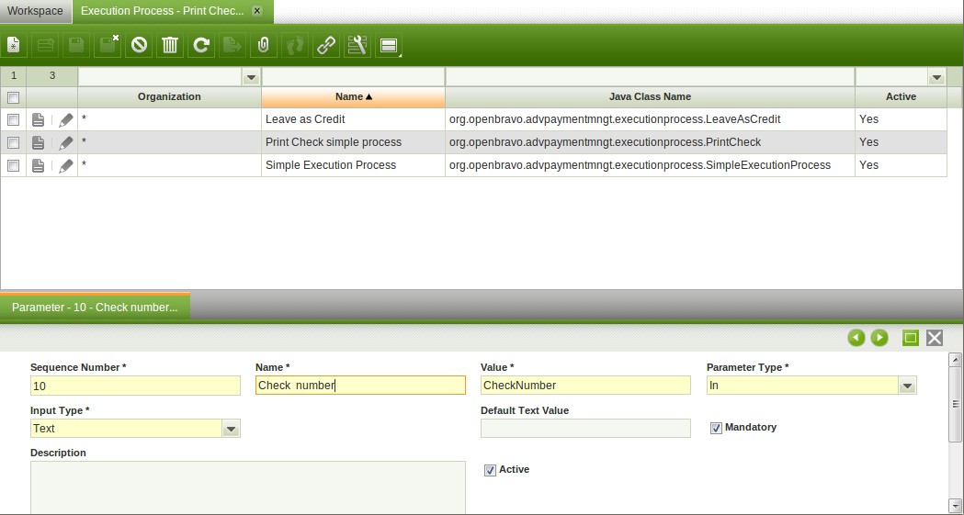This screenshot has height=515, width=964.
Task: Sort by the Java Class Name column header
Action: (x=650, y=96)
